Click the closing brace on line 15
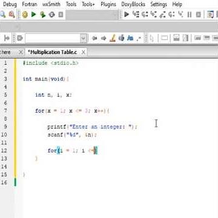 (24, 174)
